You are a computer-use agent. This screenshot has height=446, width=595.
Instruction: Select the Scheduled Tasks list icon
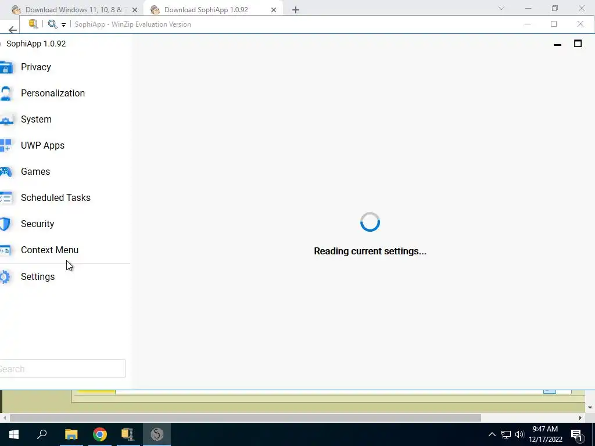[x=6, y=198]
